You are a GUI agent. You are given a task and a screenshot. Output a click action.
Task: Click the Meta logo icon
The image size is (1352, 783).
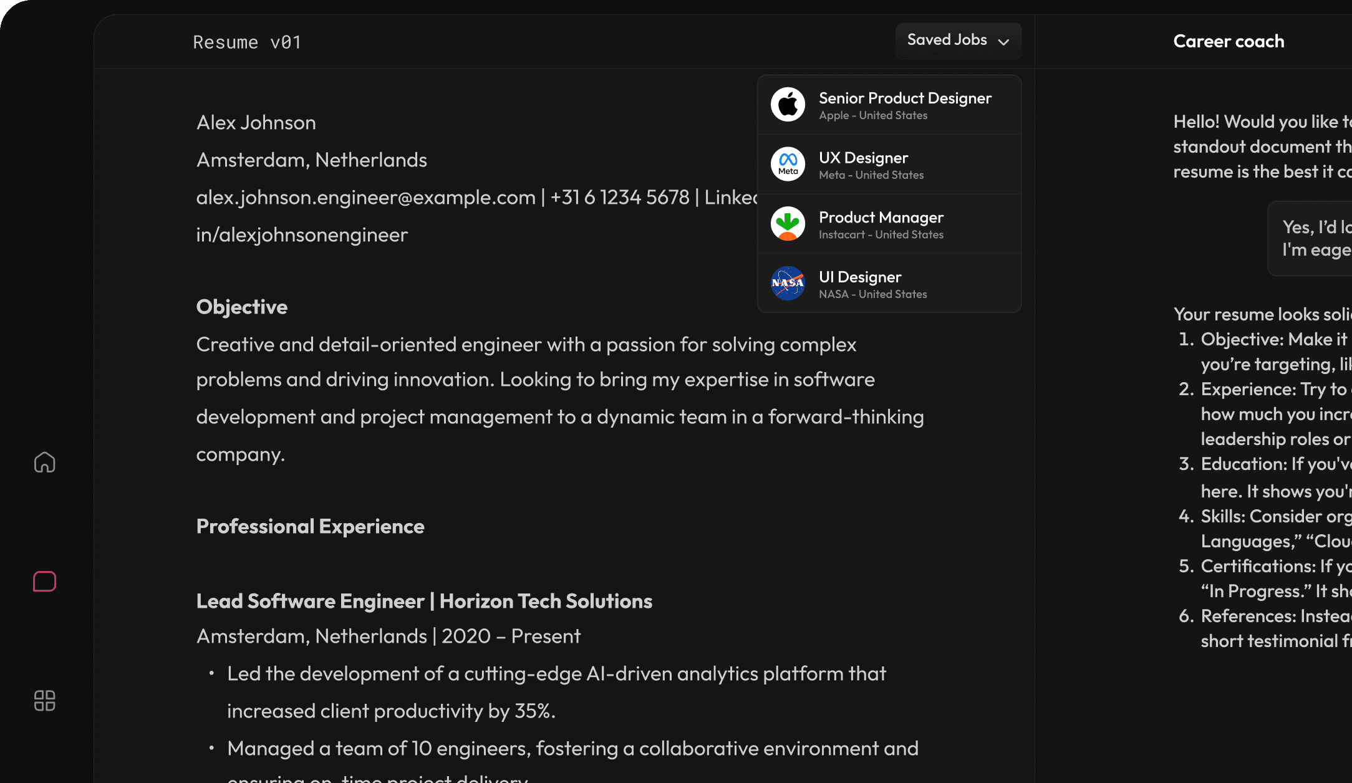pos(788,164)
